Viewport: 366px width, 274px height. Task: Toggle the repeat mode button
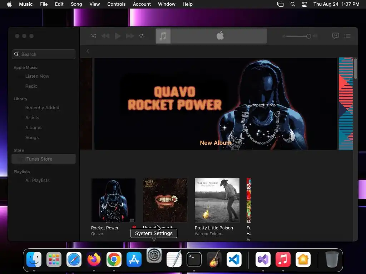click(x=142, y=36)
